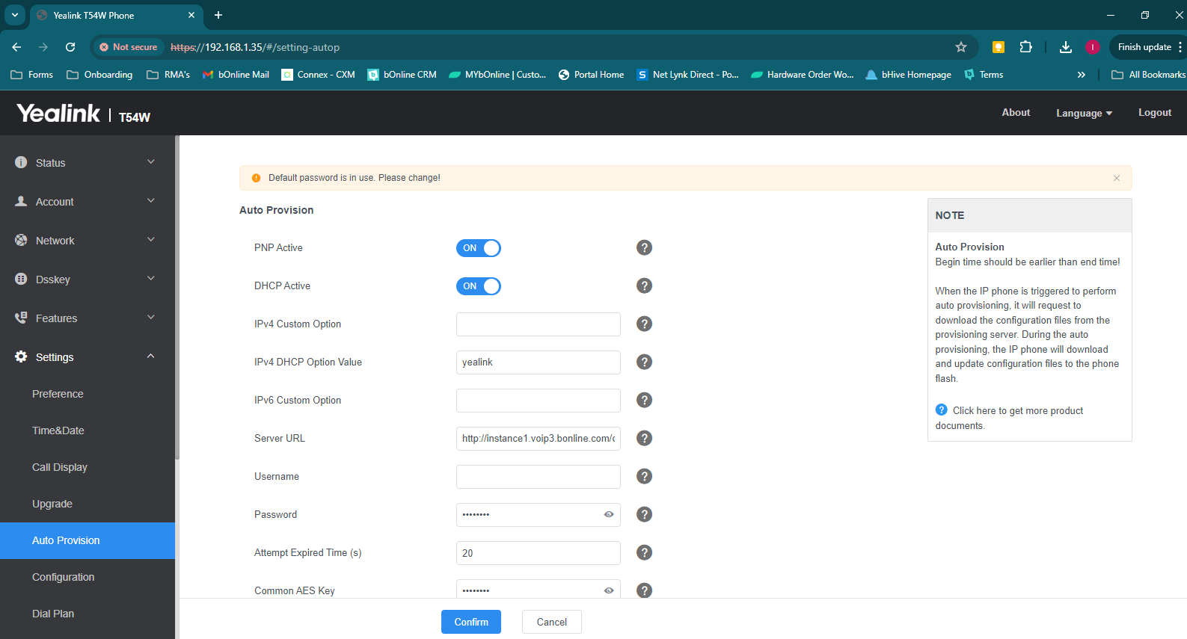This screenshot has width=1187, height=639.
Task: Open the bHive Homepage bookmark
Action: (x=909, y=75)
